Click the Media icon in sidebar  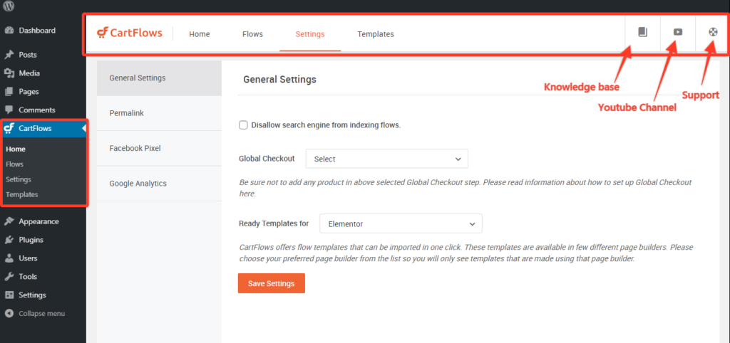click(x=9, y=73)
